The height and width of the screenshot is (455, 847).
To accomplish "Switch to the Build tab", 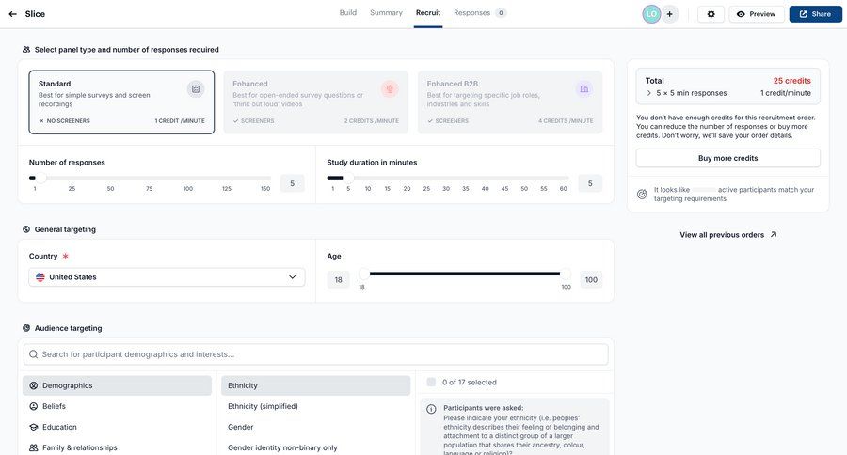I will point(348,13).
